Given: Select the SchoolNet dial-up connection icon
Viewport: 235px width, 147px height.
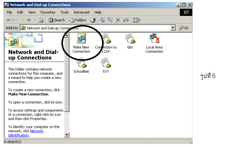Looking at the screenshot, I should pyautogui.click(x=81, y=65).
